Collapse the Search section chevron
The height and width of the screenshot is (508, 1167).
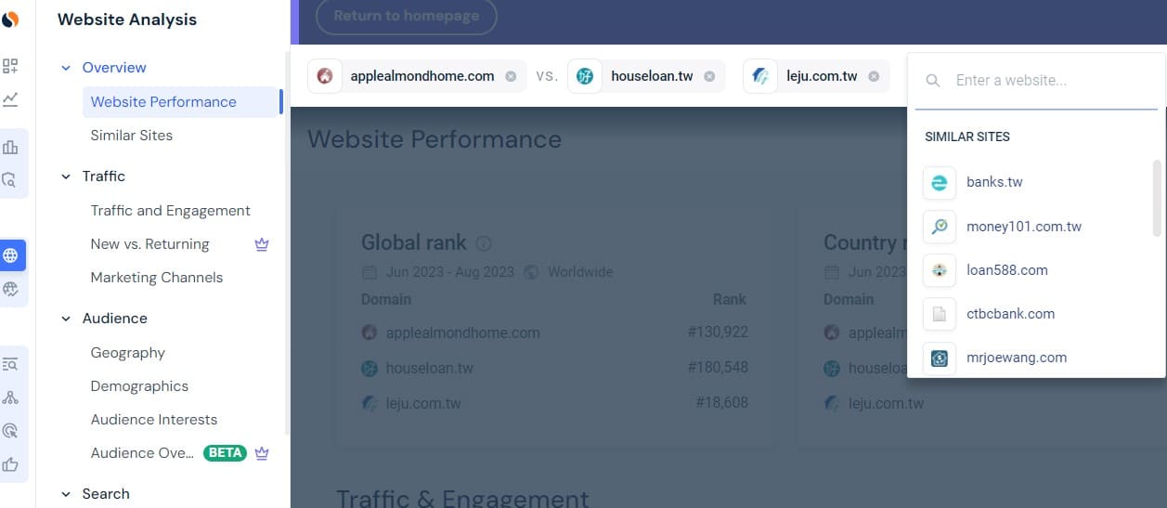pos(66,494)
